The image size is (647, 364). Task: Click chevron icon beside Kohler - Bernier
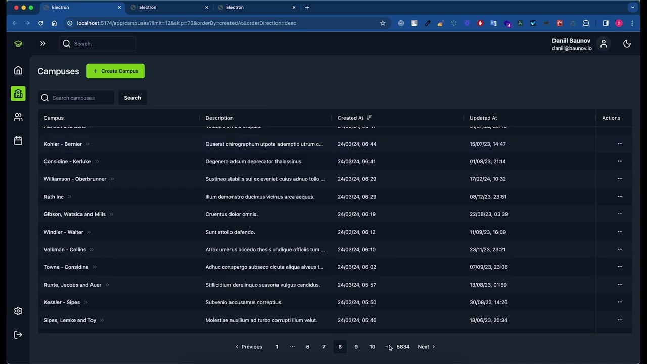(x=87, y=144)
